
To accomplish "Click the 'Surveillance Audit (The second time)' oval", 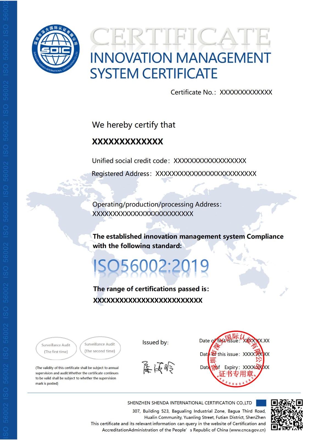I will [100, 348].
